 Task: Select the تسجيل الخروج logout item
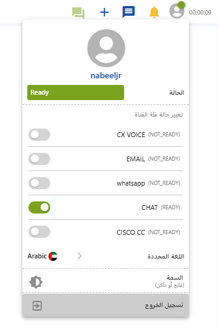tap(105, 305)
